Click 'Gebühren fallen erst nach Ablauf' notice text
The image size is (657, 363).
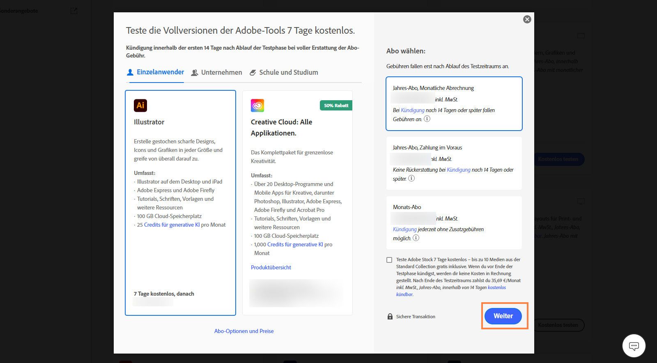click(x=448, y=66)
